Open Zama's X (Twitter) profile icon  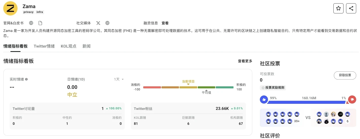[x=98, y=23]
